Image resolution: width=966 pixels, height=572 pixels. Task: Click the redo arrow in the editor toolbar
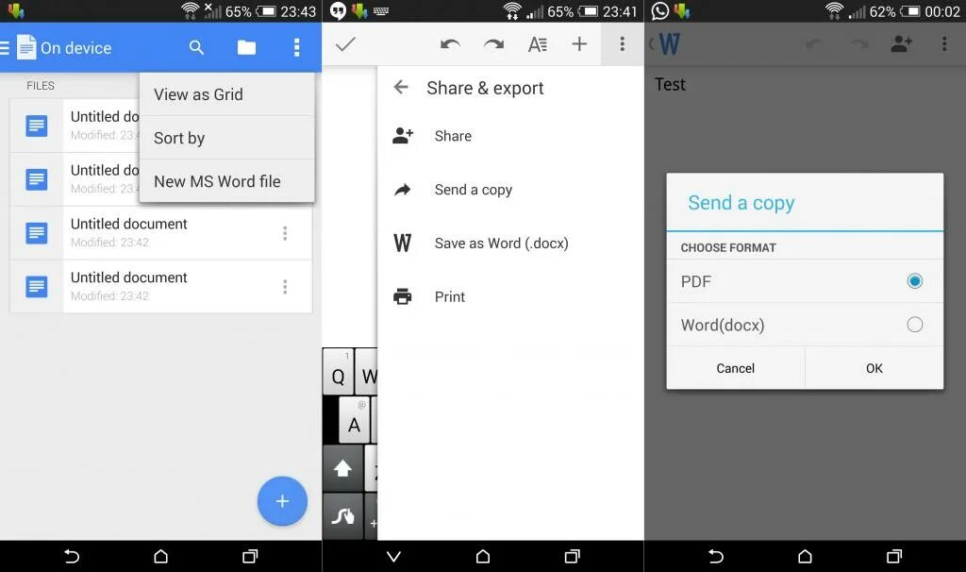[494, 43]
